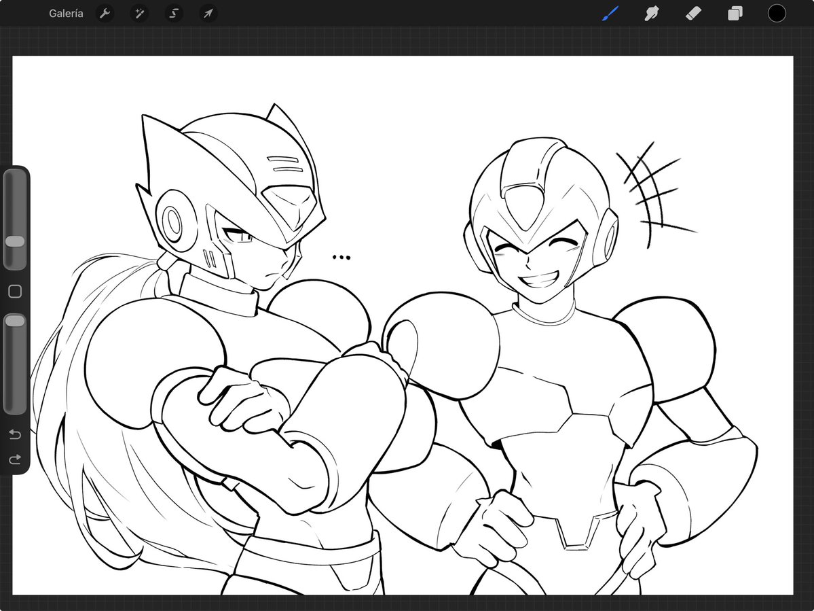
Task: Click the brush size slider handle
Action: click(14, 241)
